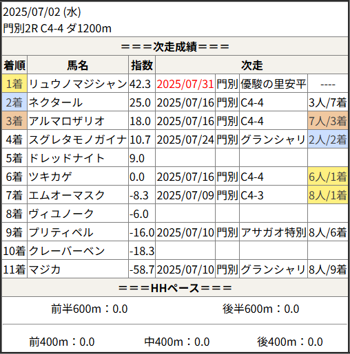350x354 pixels.
Task: Click the 6人/1着 yellow result cell
Action: coord(328,177)
